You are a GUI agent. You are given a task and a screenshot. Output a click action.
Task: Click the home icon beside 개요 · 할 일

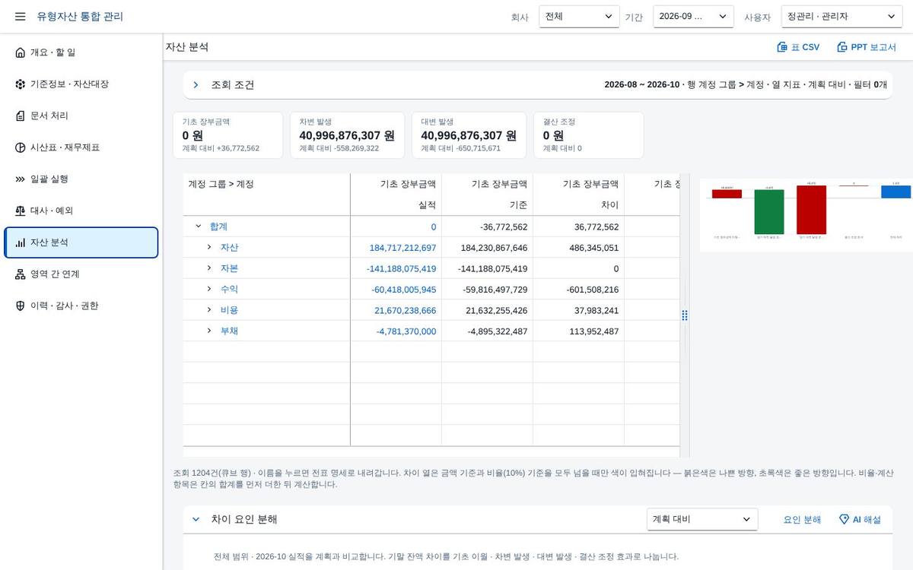pyautogui.click(x=21, y=52)
